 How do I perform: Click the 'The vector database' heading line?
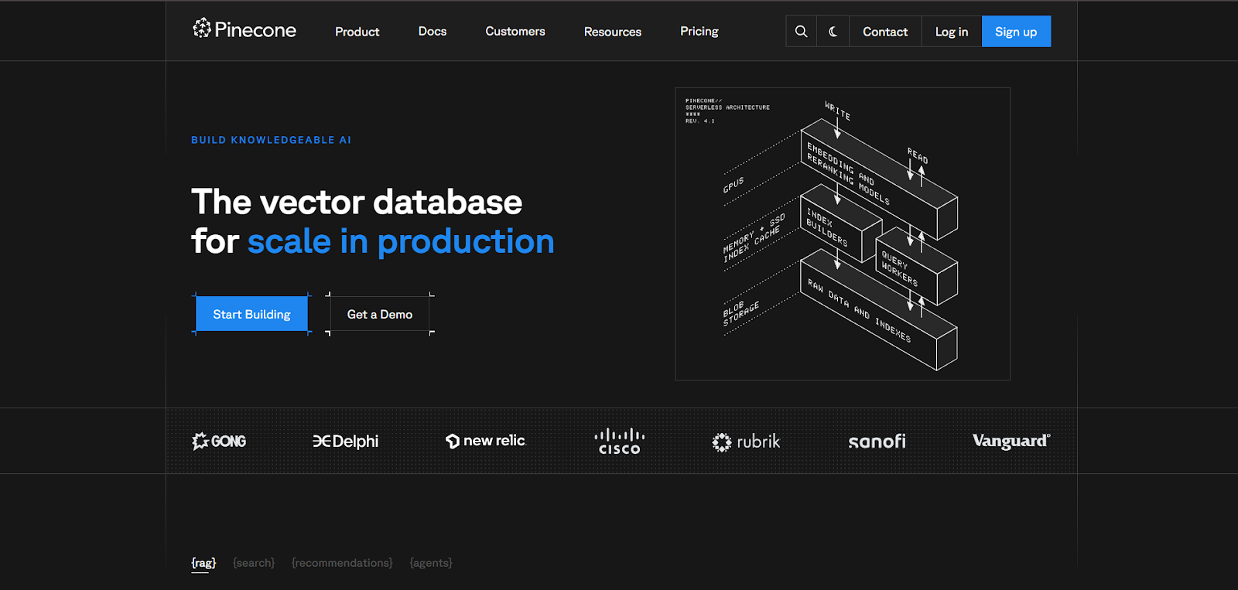(357, 202)
